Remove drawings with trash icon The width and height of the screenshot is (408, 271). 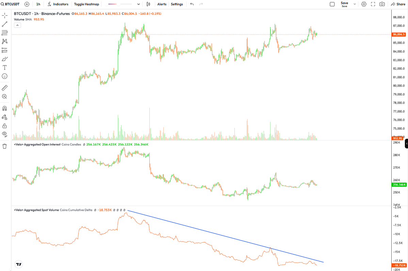(5, 146)
